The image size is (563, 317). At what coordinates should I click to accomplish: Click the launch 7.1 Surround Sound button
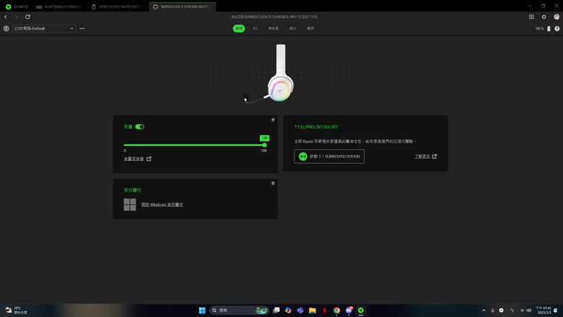point(329,157)
